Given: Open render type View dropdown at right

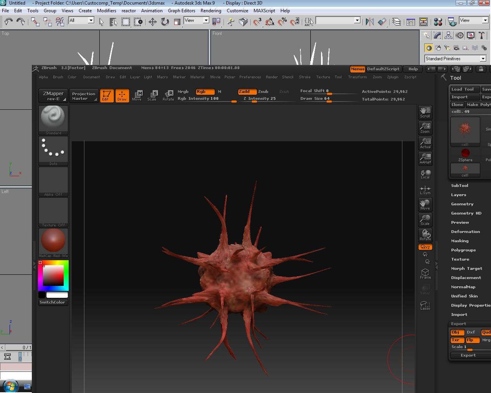Looking at the screenshot, I should pos(474,20).
